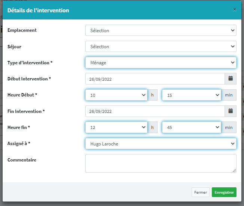The height and width of the screenshot is (206, 244).
Task: Open the Séjour selection dropdown
Action: pos(161,47)
